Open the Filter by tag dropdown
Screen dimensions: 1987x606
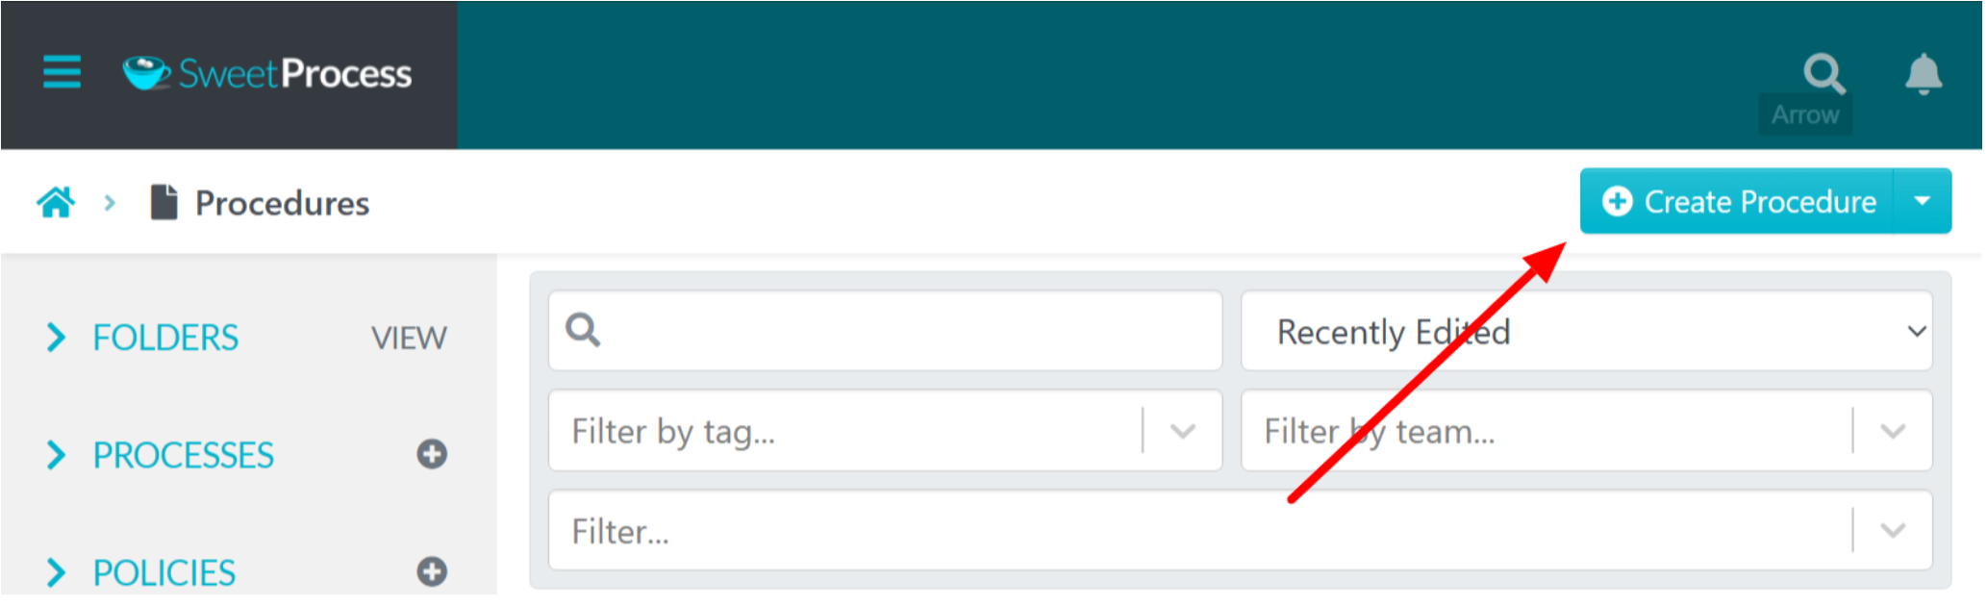tap(1181, 430)
